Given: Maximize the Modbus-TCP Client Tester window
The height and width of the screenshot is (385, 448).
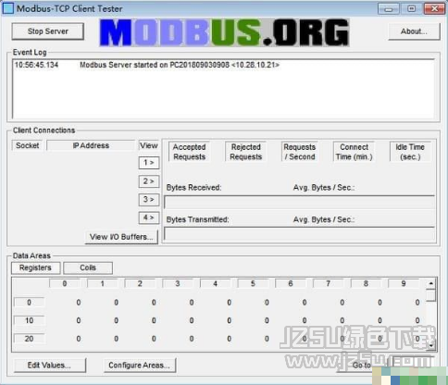Looking at the screenshot, I should [412, 8].
